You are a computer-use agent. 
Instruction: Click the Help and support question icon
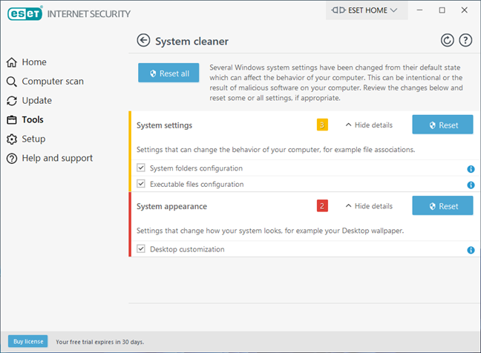(12, 159)
